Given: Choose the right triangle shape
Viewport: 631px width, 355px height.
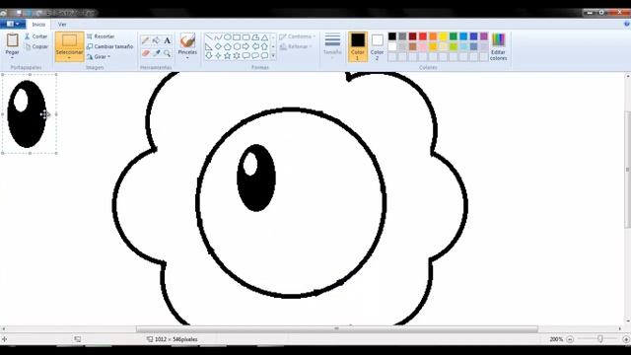Looking at the screenshot, I should 209,46.
